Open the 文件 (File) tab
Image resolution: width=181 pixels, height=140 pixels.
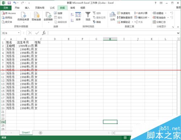click(6, 8)
